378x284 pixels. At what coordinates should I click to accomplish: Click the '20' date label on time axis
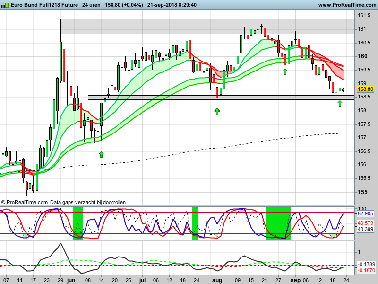pos(115,280)
